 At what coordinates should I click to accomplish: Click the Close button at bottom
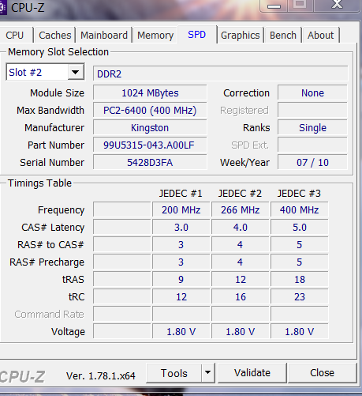[322, 373]
